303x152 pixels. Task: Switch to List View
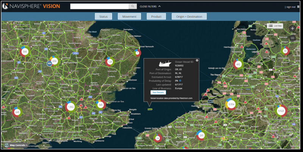275,26
